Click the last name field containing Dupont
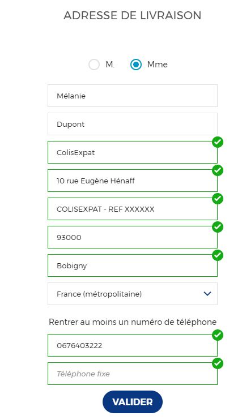The height and width of the screenshot is (420, 242). (133, 124)
